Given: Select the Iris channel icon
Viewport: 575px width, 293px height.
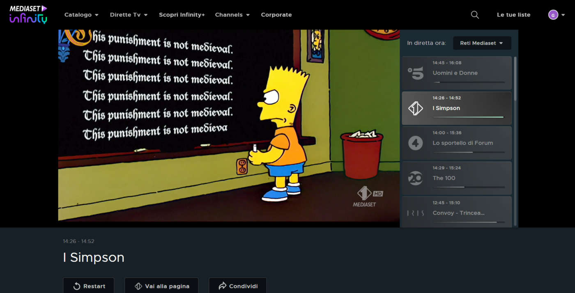Looking at the screenshot, I should click(x=416, y=213).
